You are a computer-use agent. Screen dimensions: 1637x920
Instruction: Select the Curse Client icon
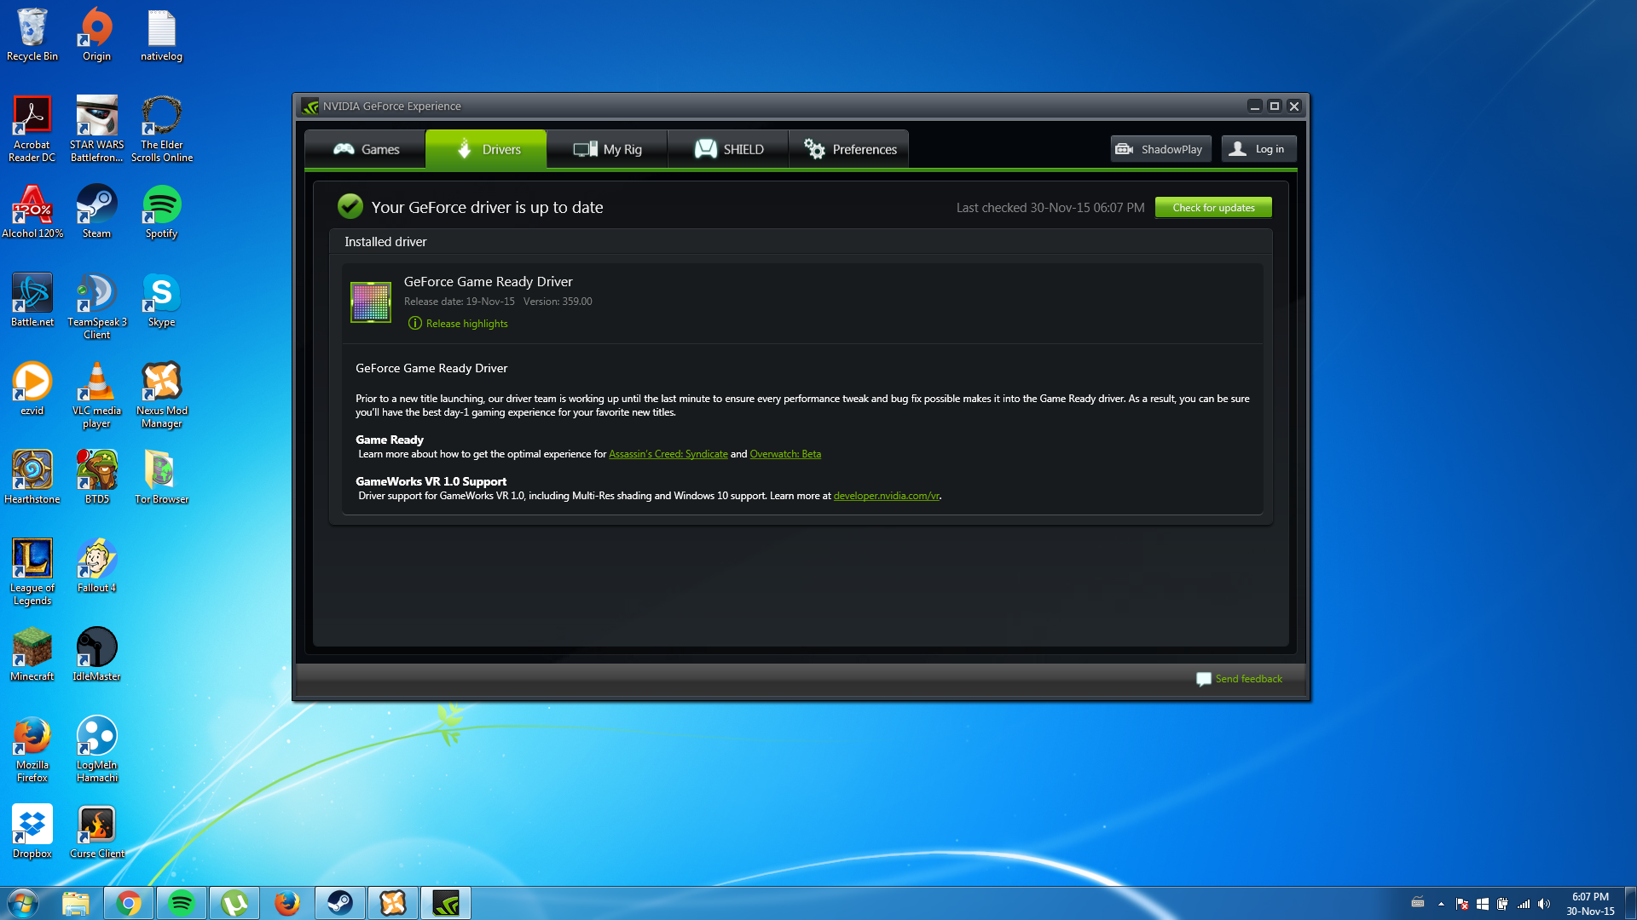tap(96, 832)
